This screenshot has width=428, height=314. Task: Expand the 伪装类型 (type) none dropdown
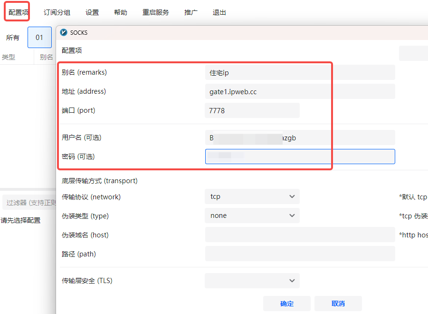tap(252, 216)
